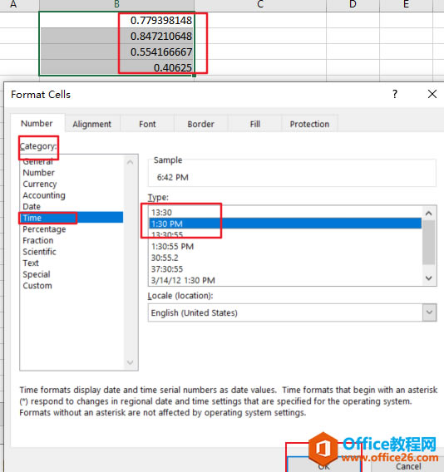The height and width of the screenshot is (472, 444).
Task: Select cell with value 0.779398148
Action: coord(116,20)
